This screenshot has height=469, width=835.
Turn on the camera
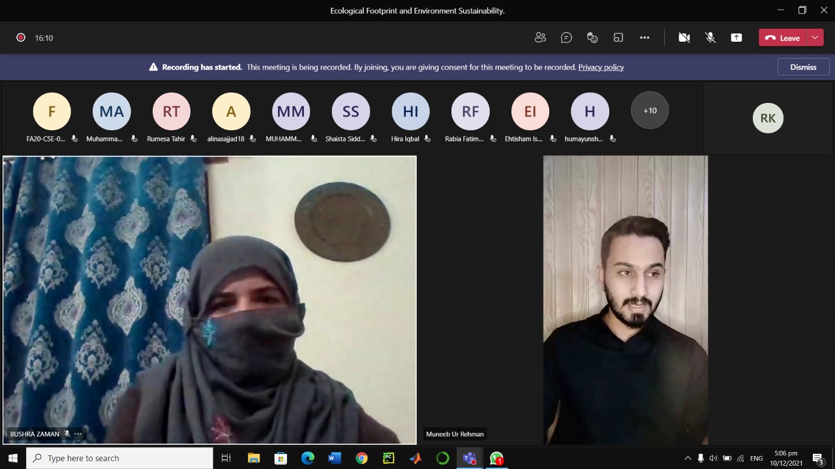[x=684, y=38]
